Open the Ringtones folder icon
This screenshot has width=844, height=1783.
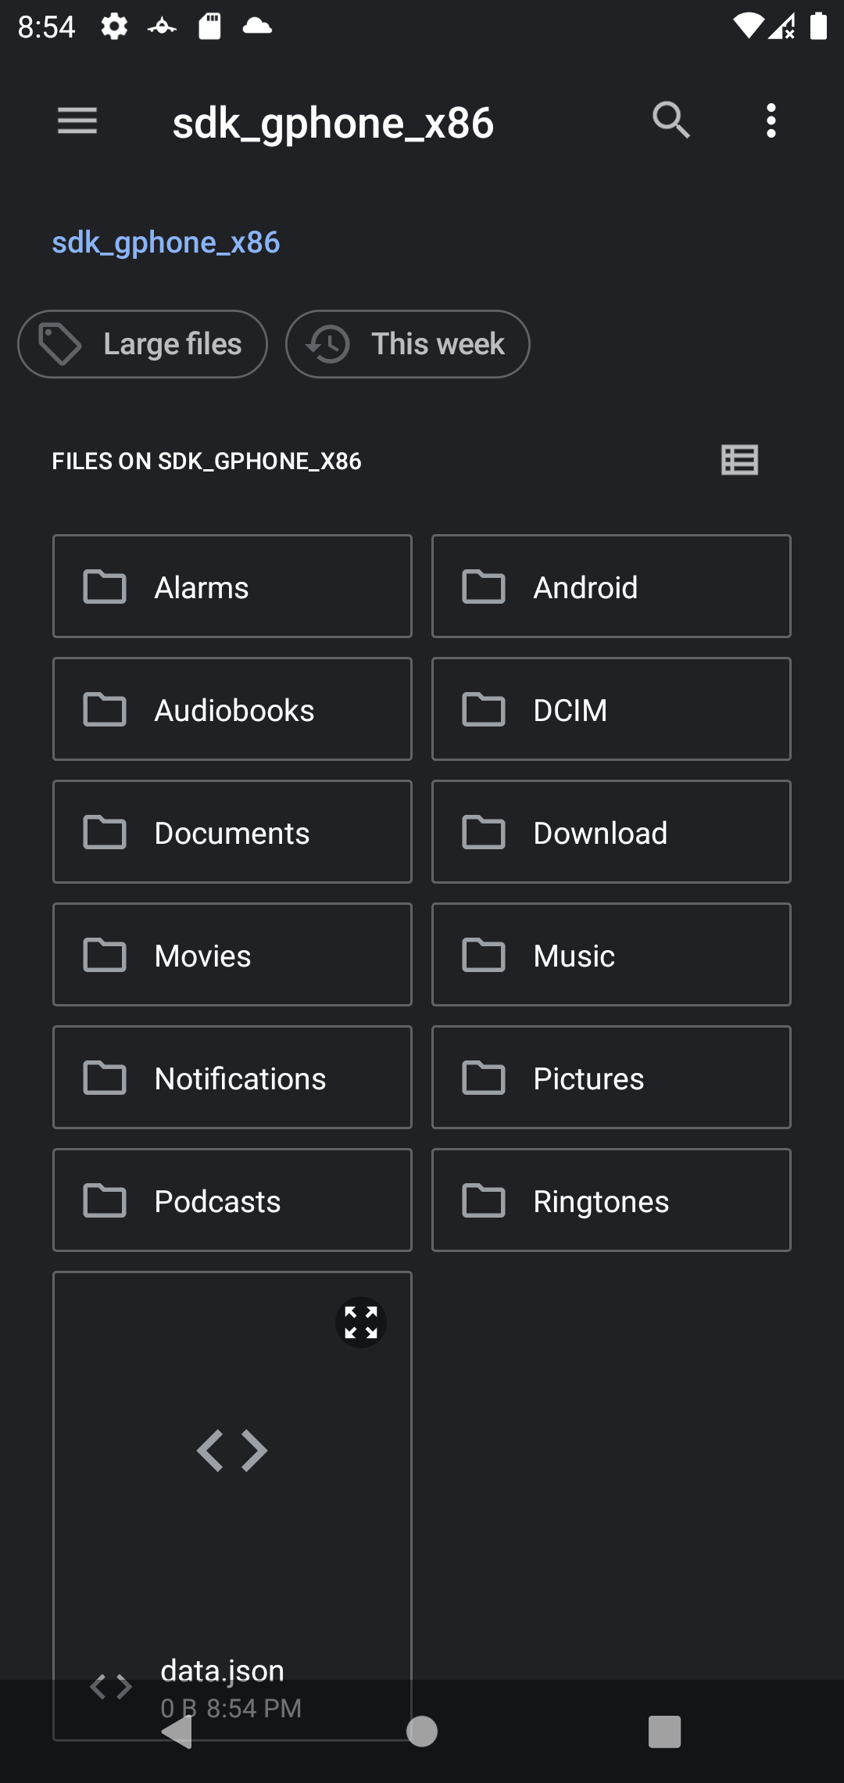tap(484, 1200)
